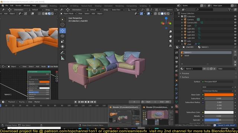The width and height of the screenshot is (238, 133).
Task: Activate the Rotate tool
Action: pyautogui.click(x=62, y=36)
